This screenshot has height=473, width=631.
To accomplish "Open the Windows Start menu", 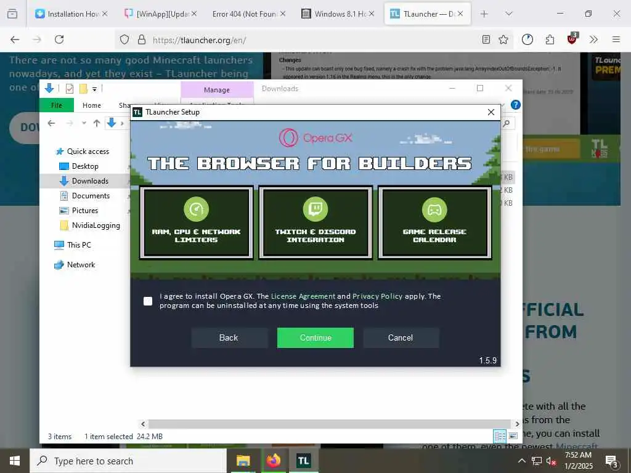I will coord(15,461).
